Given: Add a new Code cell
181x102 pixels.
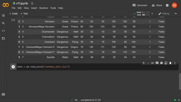Looking at the screenshot, I should coord(13,14).
